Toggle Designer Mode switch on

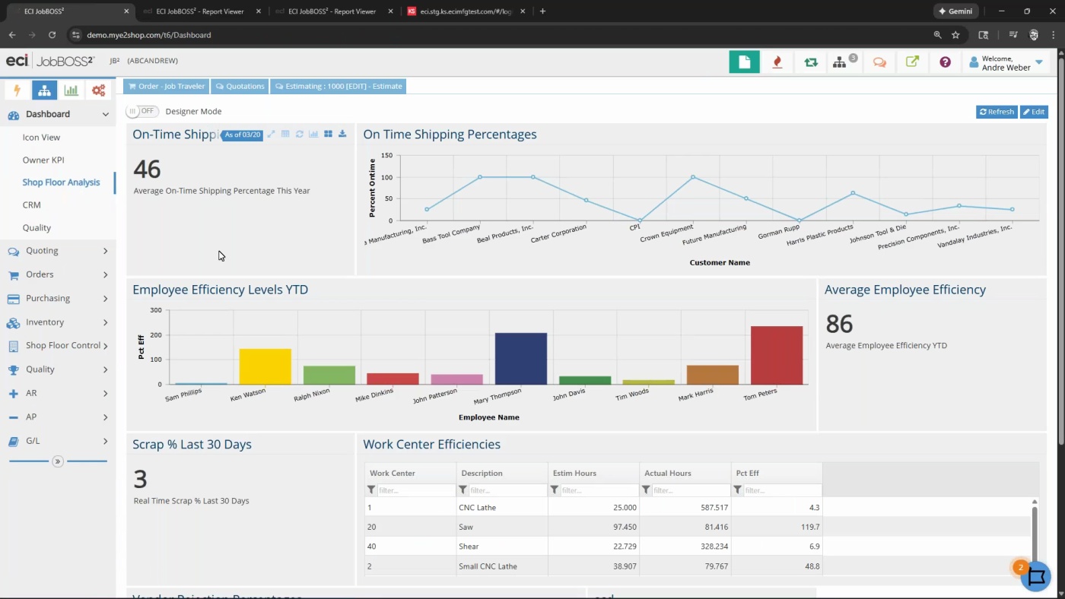(142, 111)
